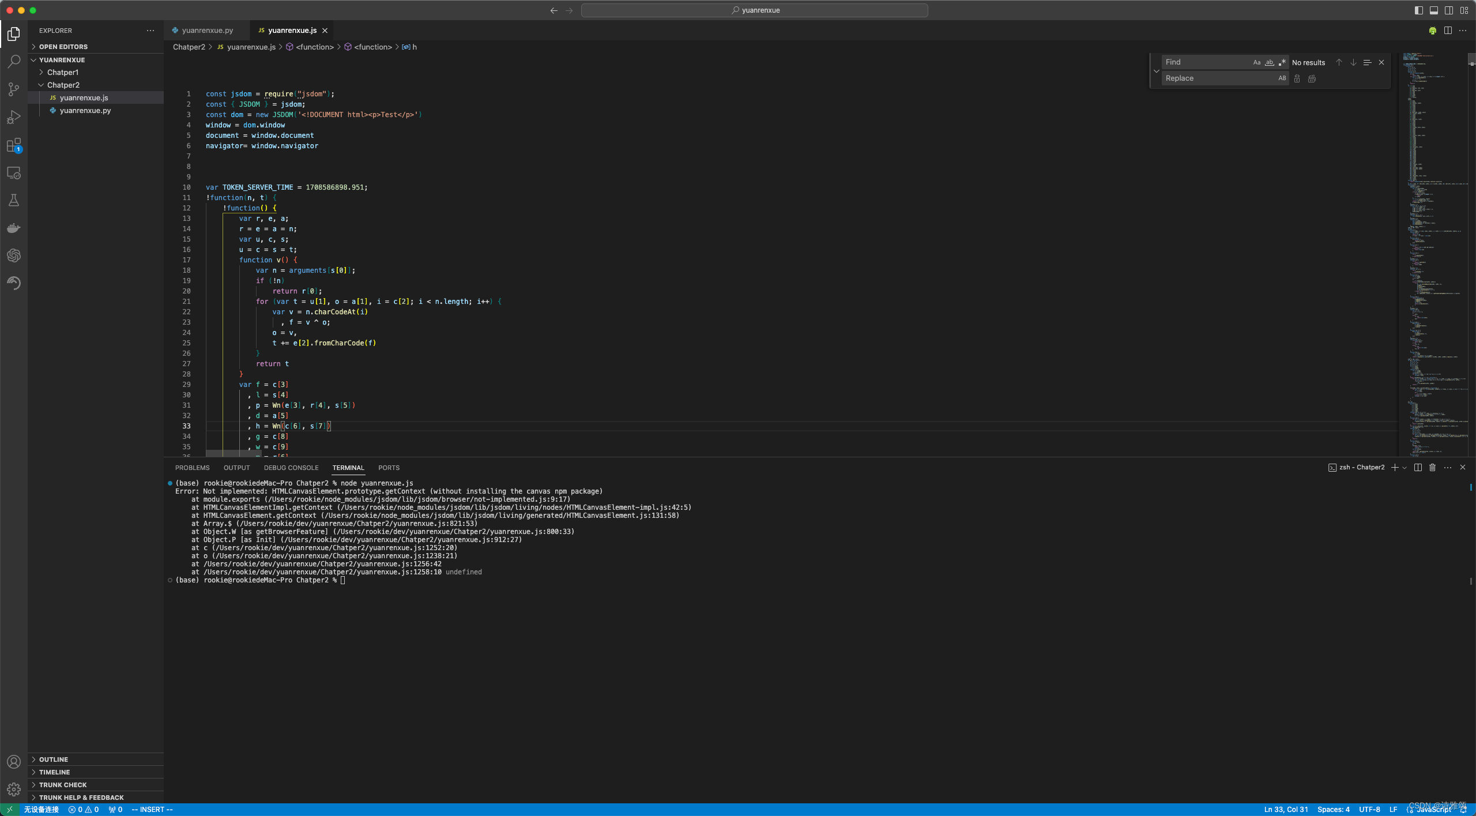Toggle Match Whole Word in find
Viewport: 1476px width, 816px height.
point(1270,62)
